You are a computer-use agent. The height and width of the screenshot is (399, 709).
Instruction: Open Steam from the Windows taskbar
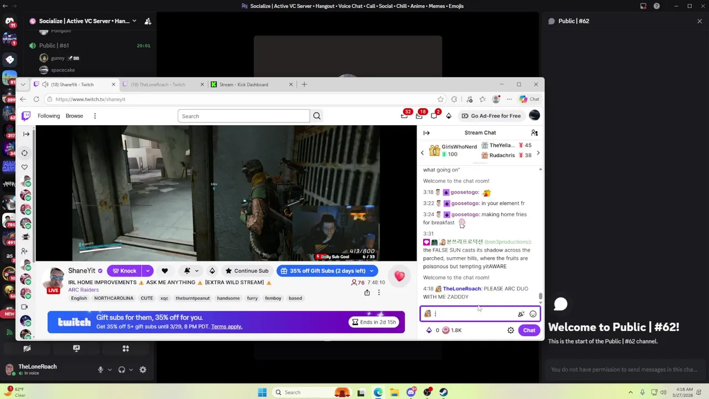tap(444, 392)
